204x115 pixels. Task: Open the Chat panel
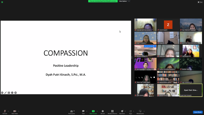click(83, 112)
